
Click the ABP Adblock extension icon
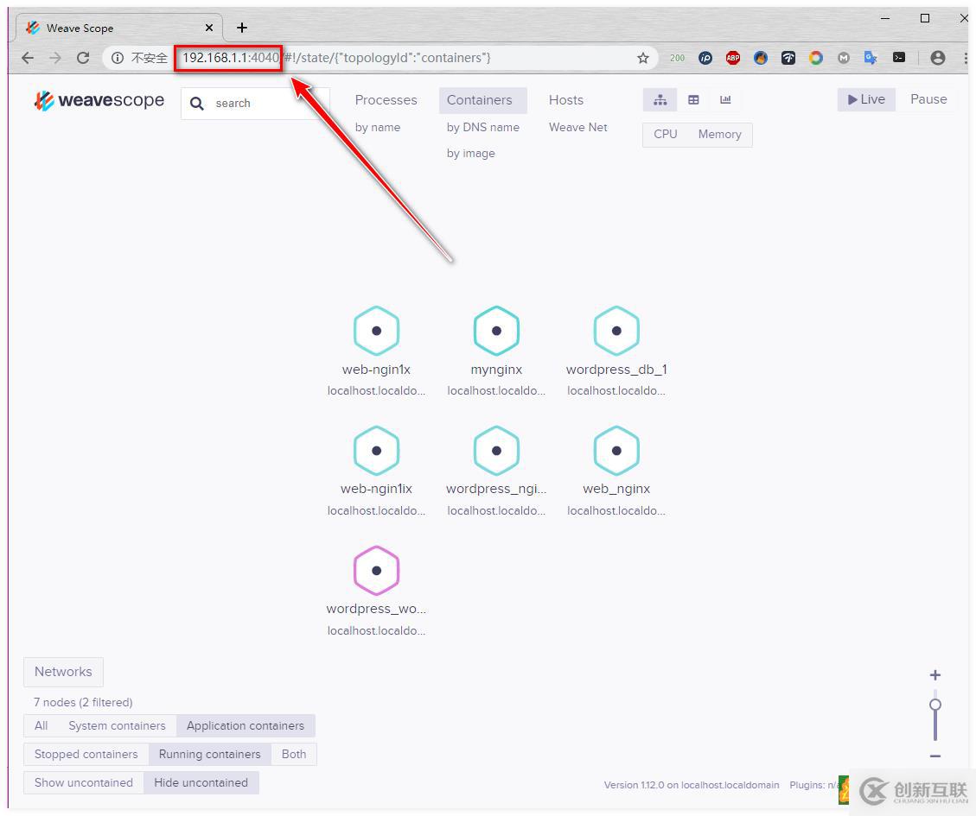(x=732, y=58)
